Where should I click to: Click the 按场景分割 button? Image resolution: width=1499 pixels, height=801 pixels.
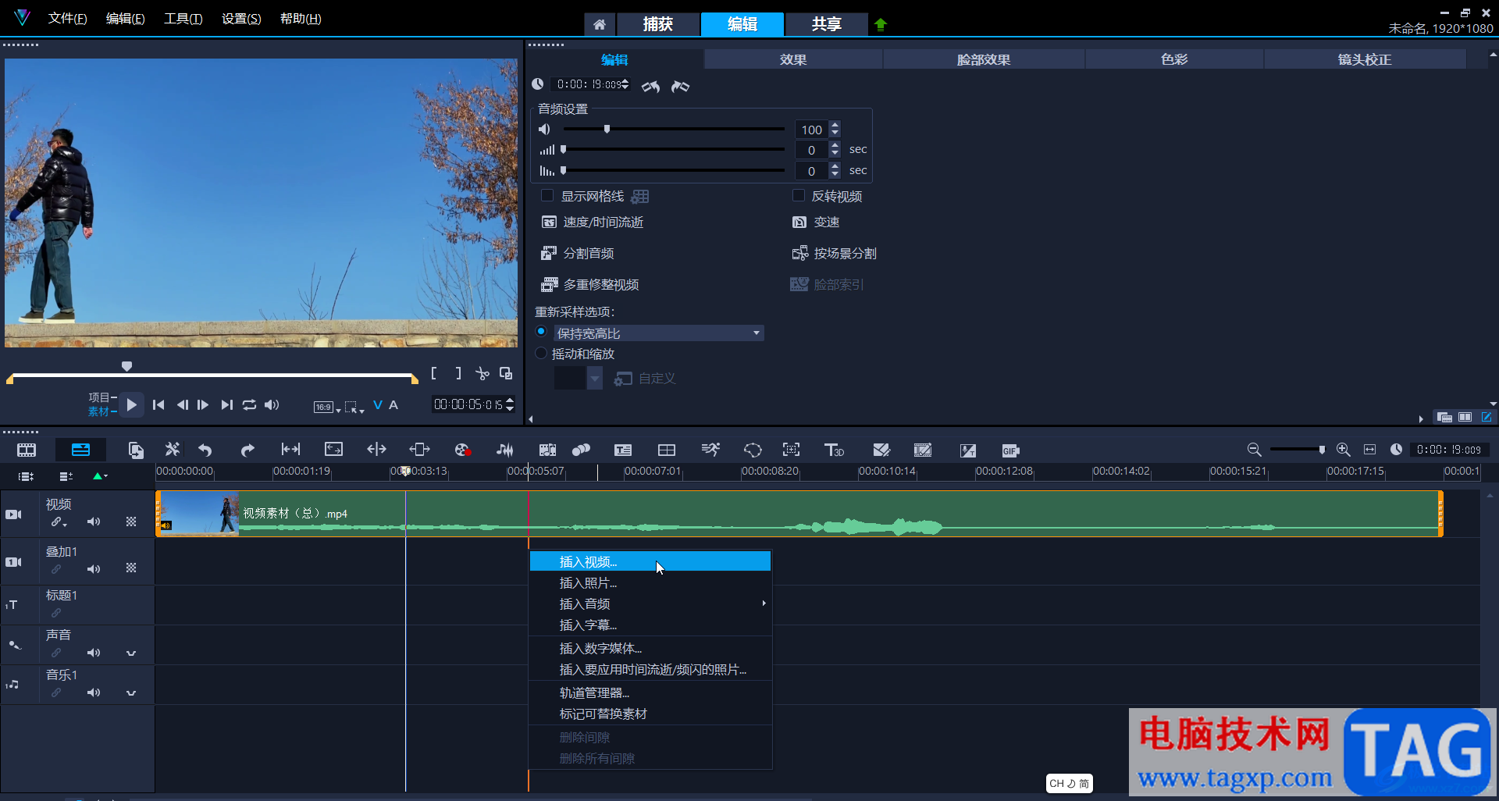[x=835, y=254]
